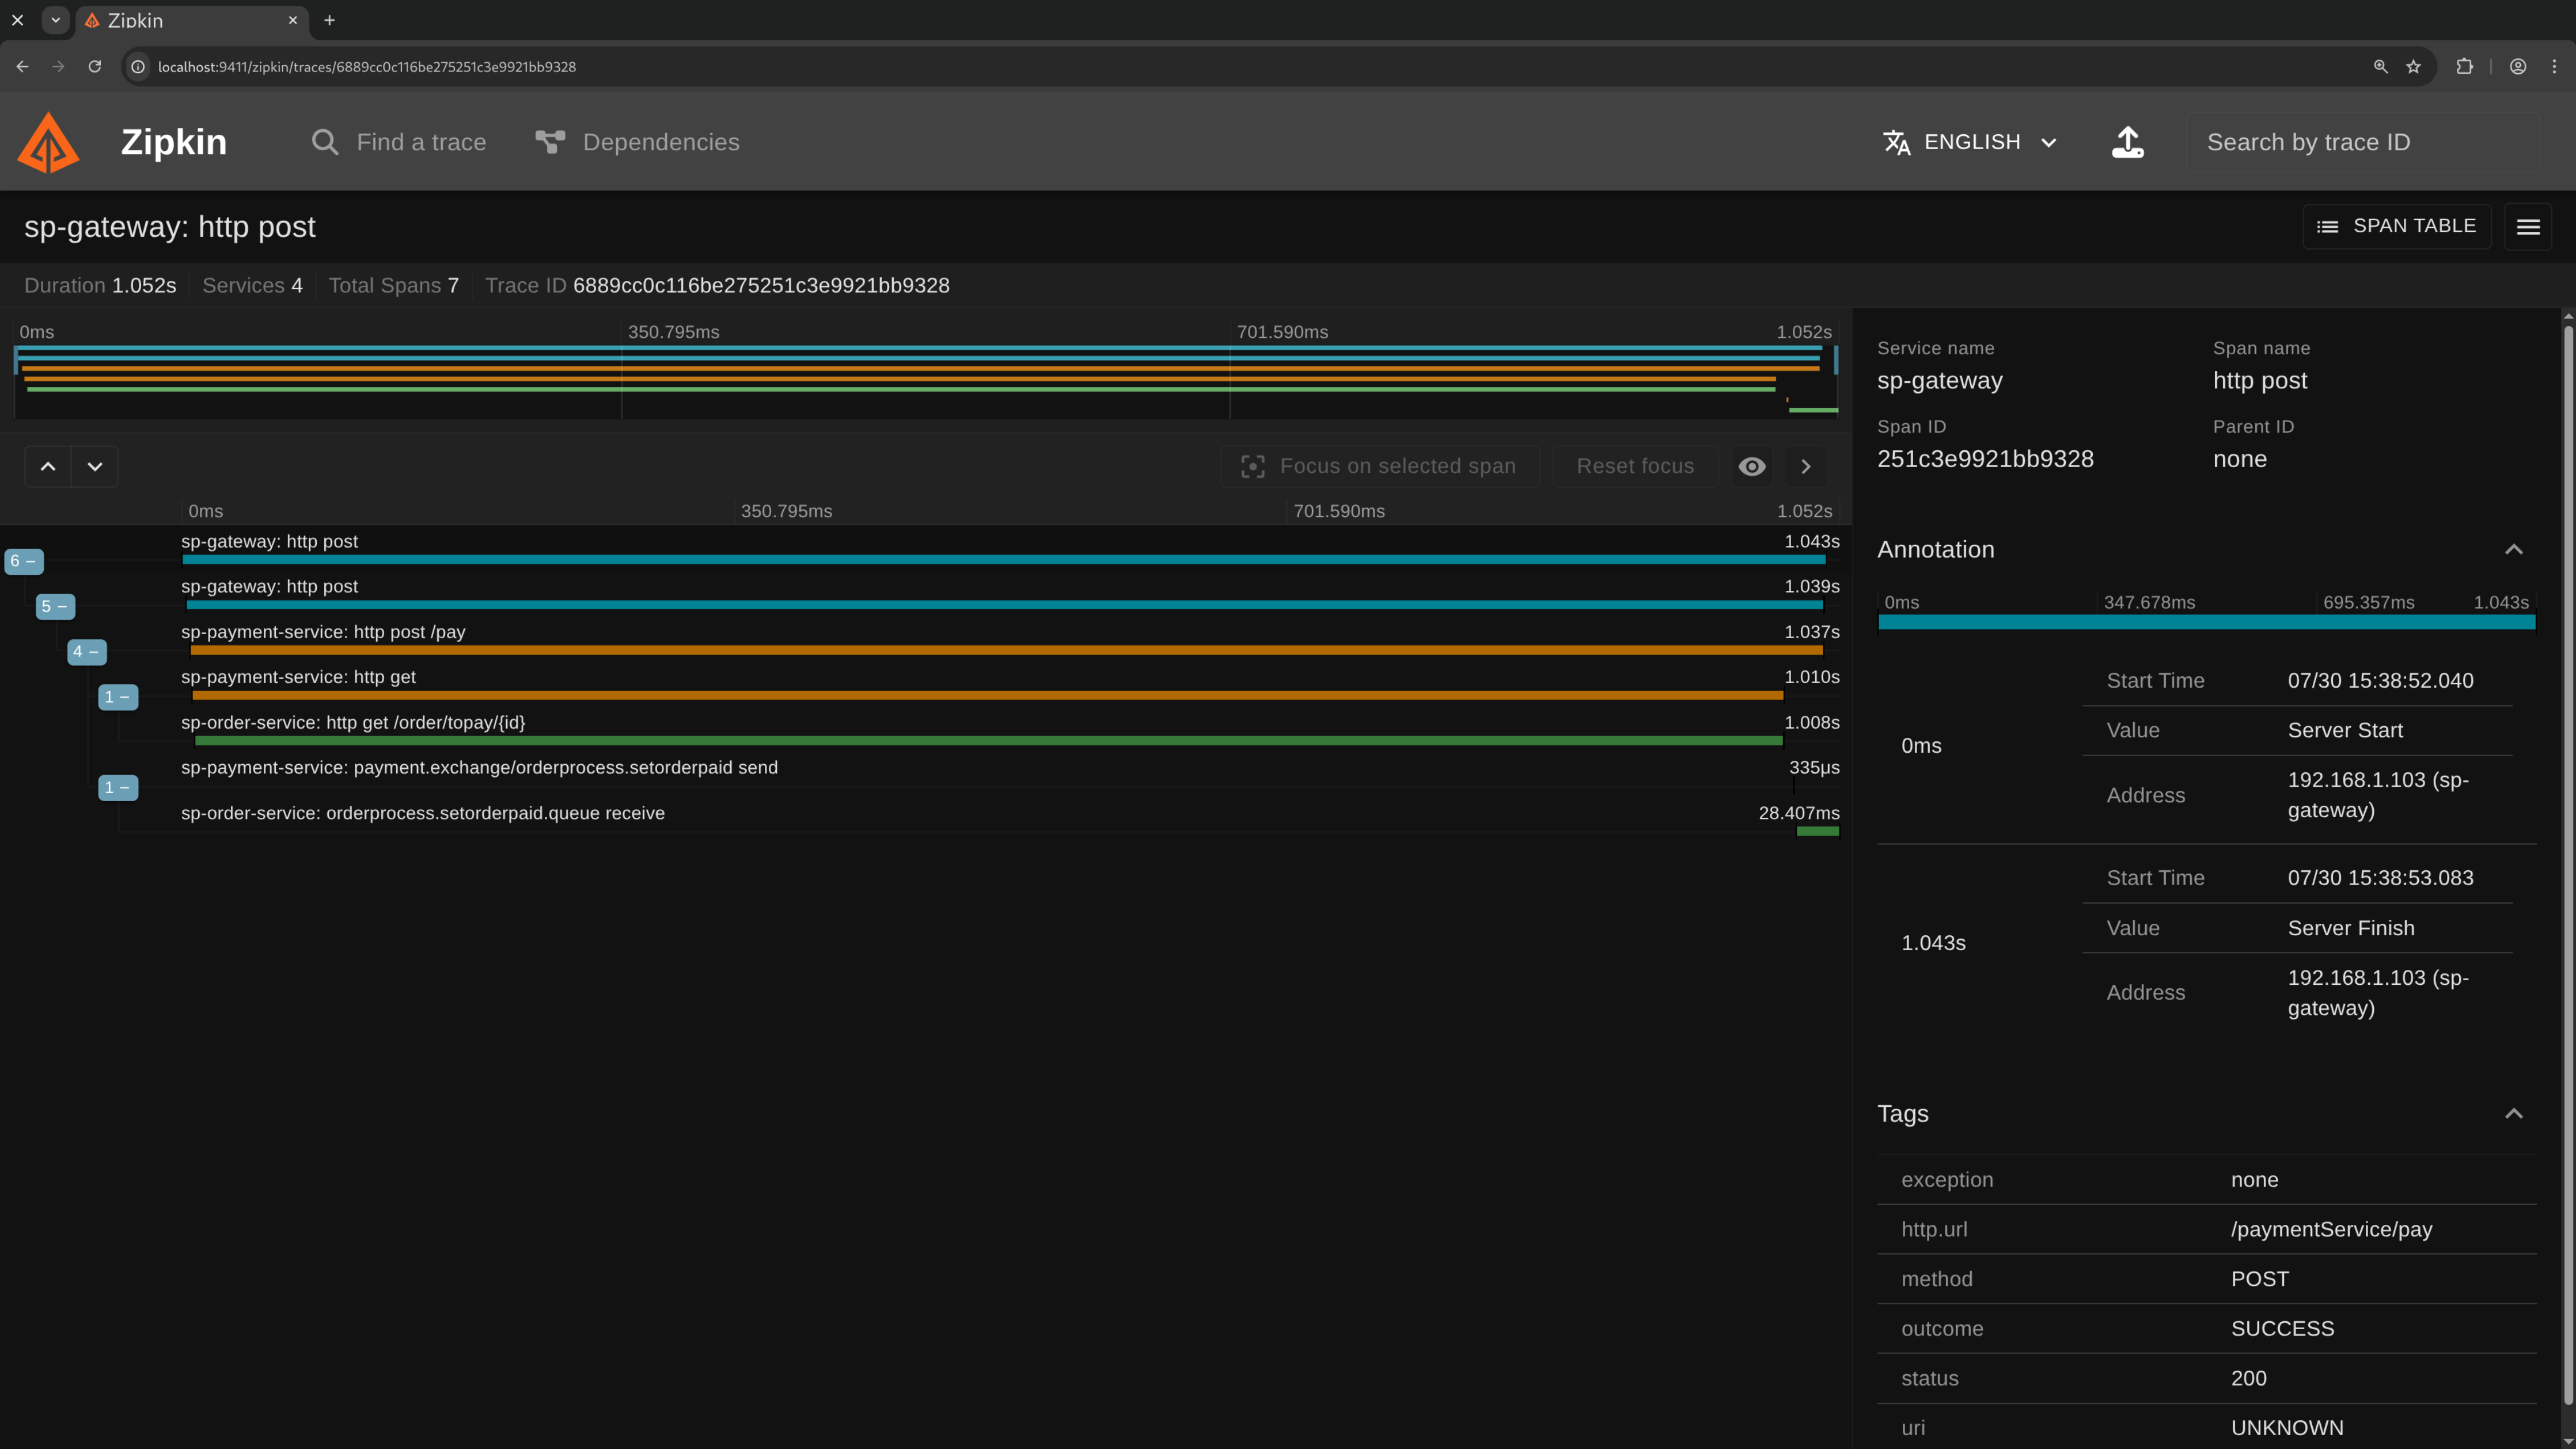This screenshot has height=1449, width=2576.
Task: Click the previous span up arrow
Action: [x=48, y=467]
